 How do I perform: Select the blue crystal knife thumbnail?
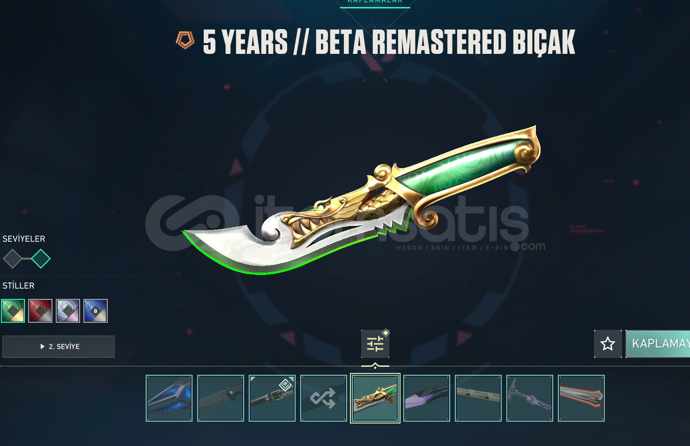(x=169, y=398)
